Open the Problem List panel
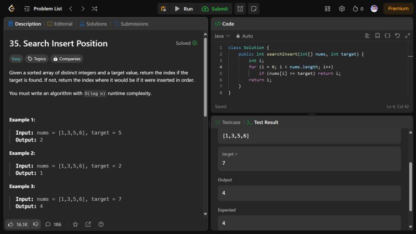 coord(43,9)
